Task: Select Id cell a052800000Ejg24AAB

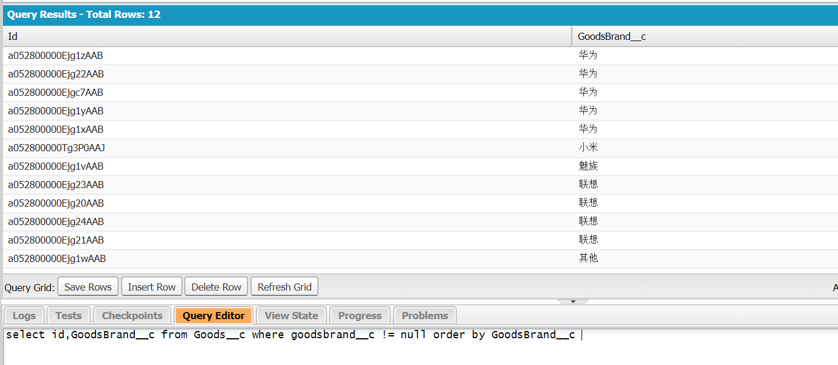Action: [x=287, y=222]
